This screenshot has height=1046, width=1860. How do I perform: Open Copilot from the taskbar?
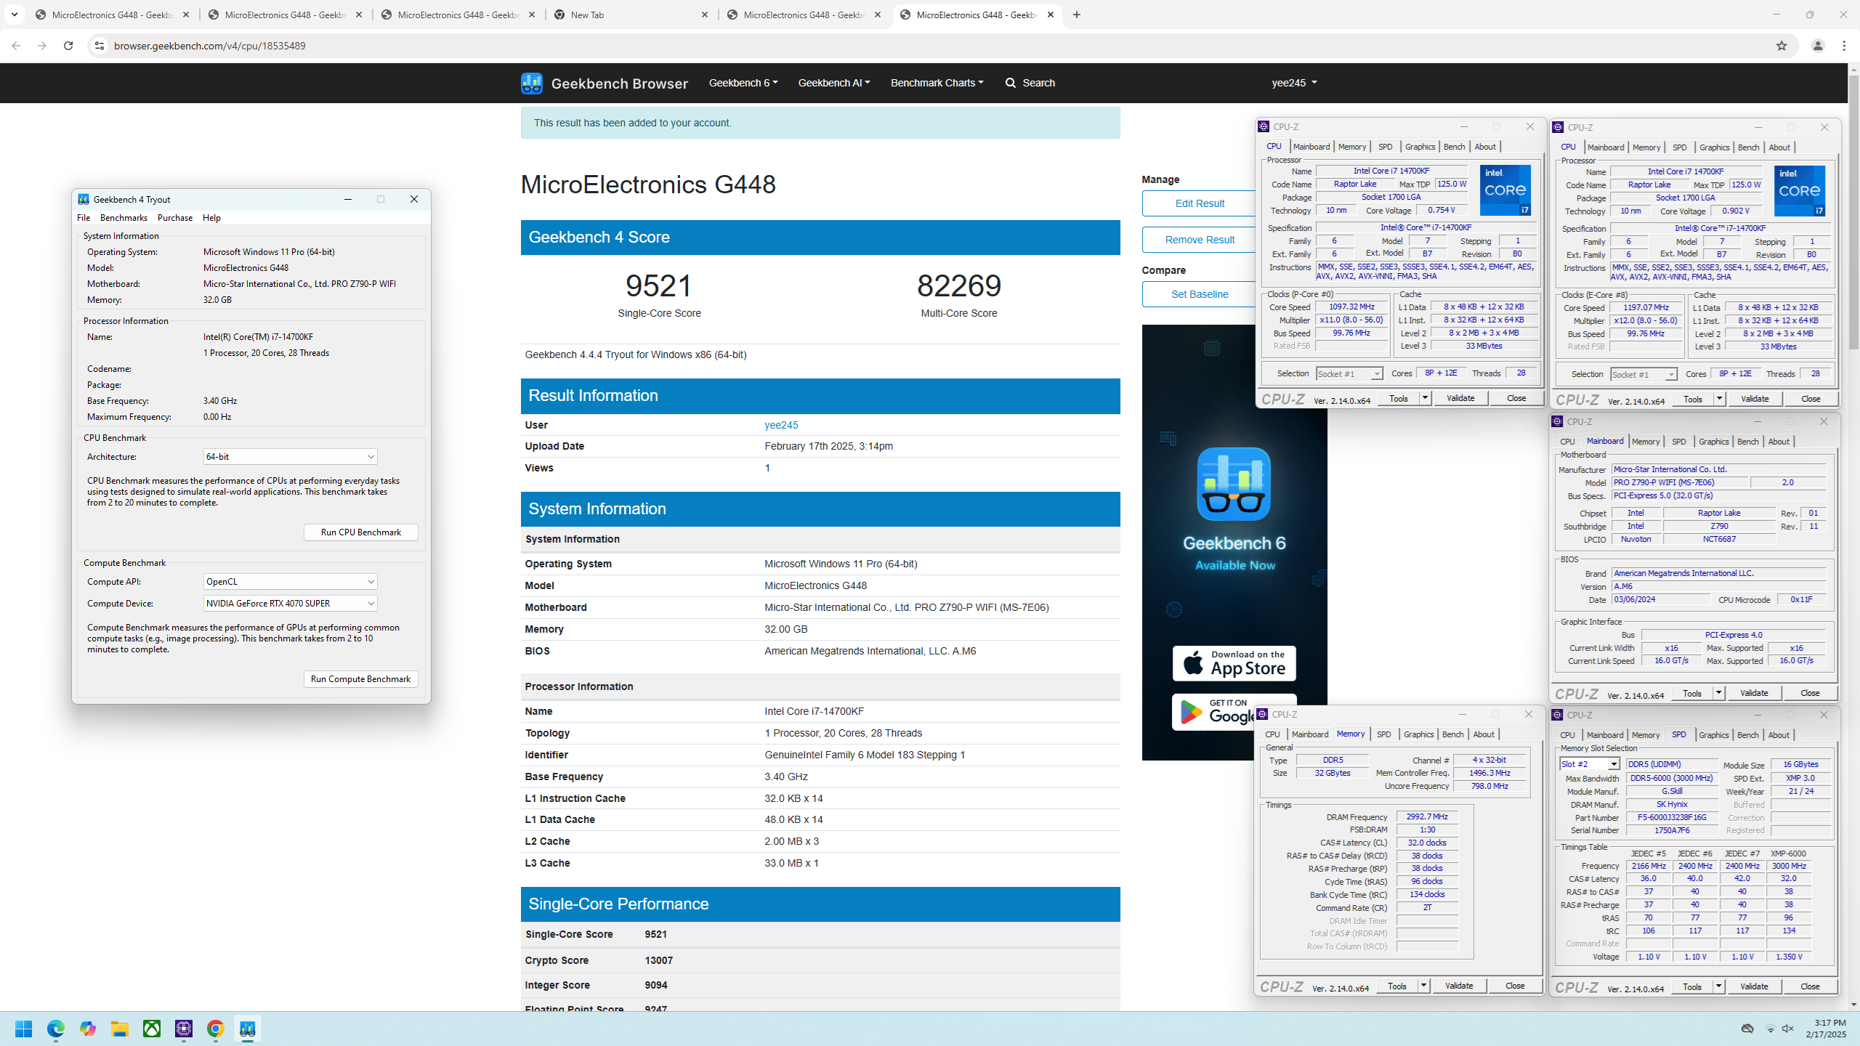[88, 1029]
